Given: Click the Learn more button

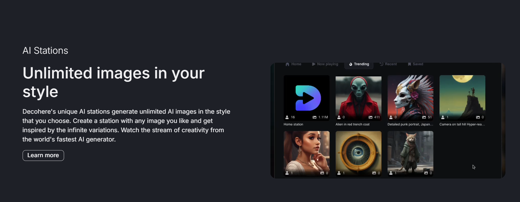Looking at the screenshot, I should click(x=43, y=155).
